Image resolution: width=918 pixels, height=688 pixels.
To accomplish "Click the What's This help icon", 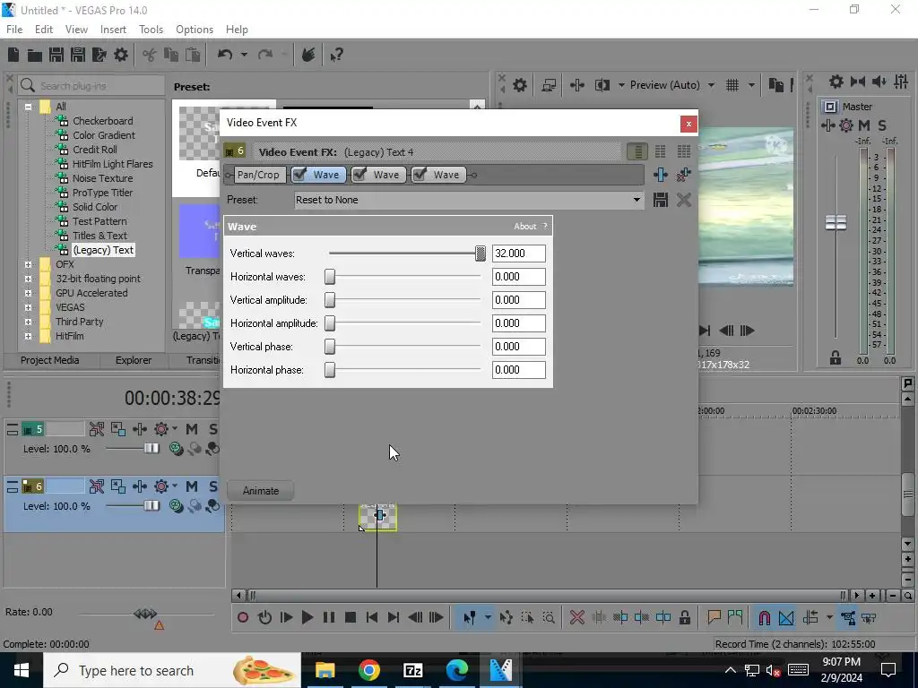I will point(336,55).
